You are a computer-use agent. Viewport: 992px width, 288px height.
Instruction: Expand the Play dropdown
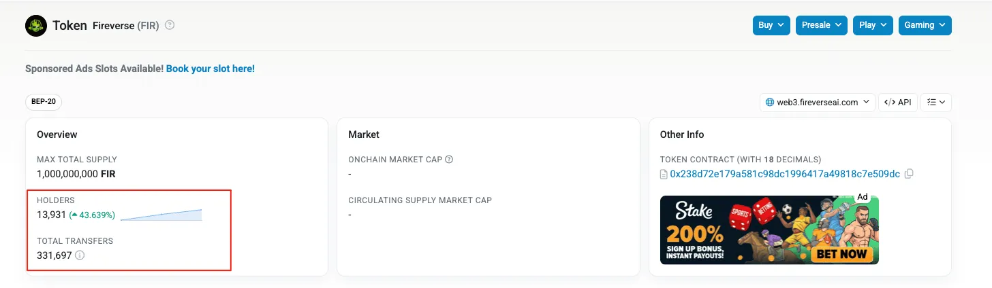pyautogui.click(x=873, y=25)
